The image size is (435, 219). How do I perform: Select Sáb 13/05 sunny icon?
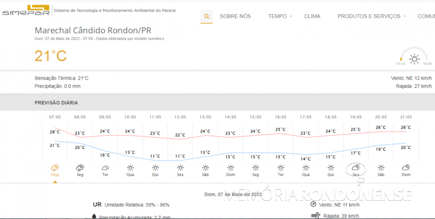205,168
